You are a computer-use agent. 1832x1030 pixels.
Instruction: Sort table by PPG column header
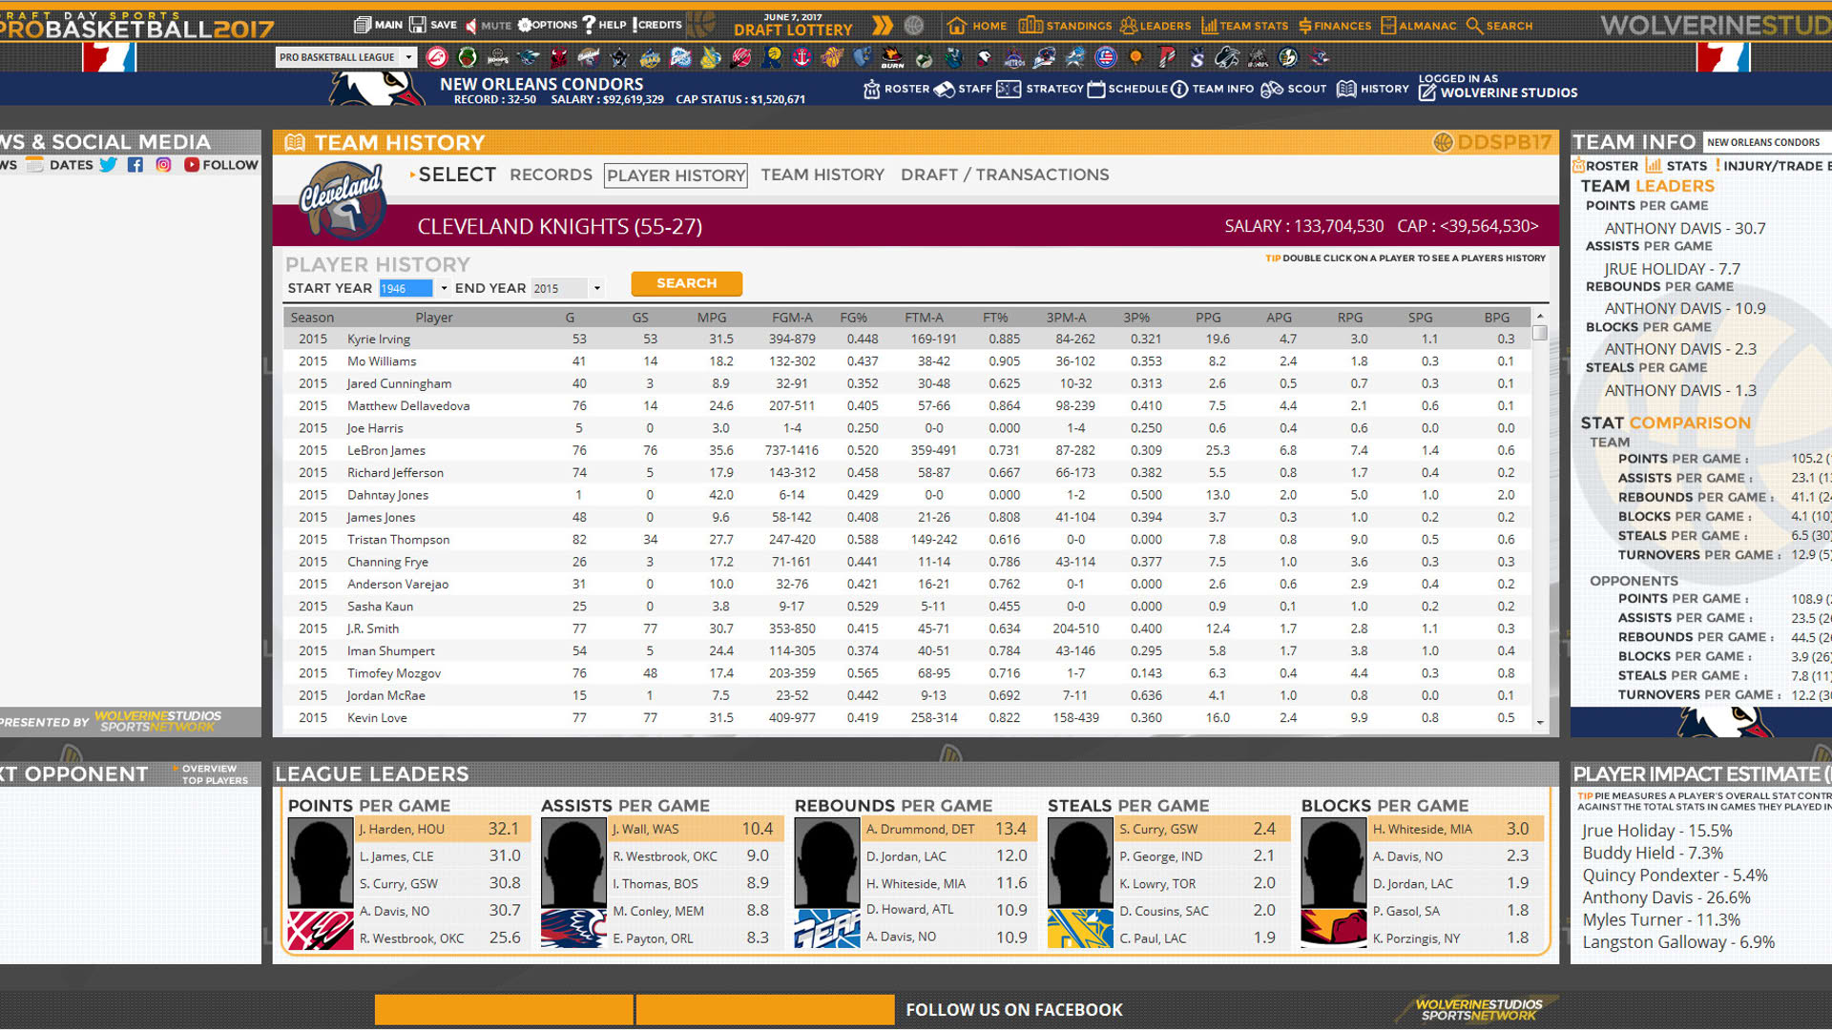1208,318
